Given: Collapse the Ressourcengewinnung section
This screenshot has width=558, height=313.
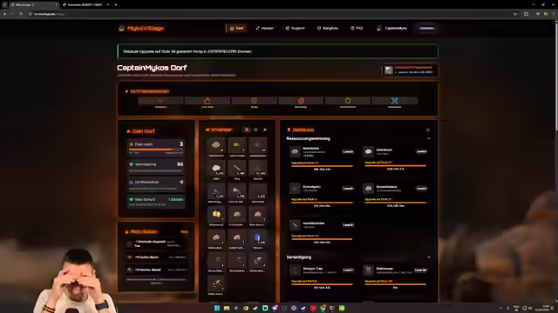Looking at the screenshot, I should [428, 139].
